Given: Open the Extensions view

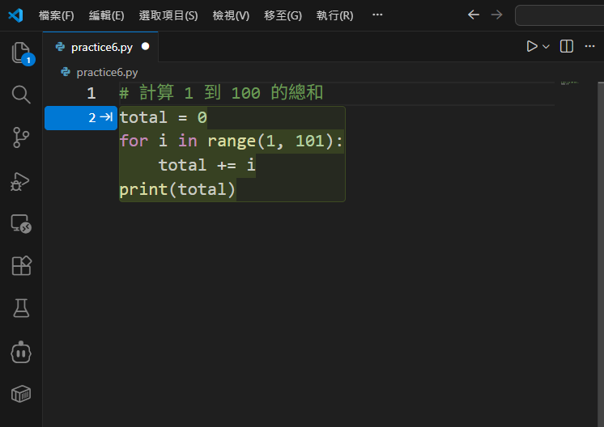Looking at the screenshot, I should tap(21, 265).
